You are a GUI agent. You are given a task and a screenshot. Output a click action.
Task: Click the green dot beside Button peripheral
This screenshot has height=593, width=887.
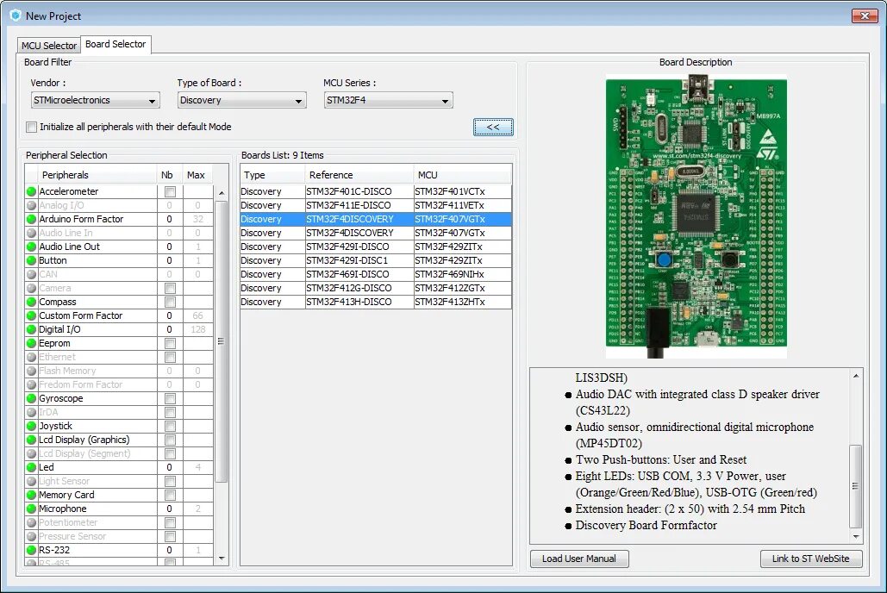tap(32, 261)
